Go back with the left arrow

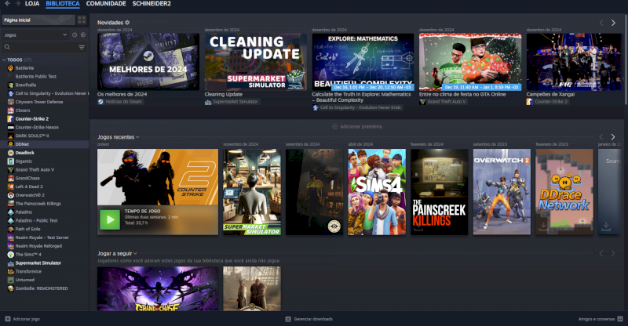coord(7,3)
